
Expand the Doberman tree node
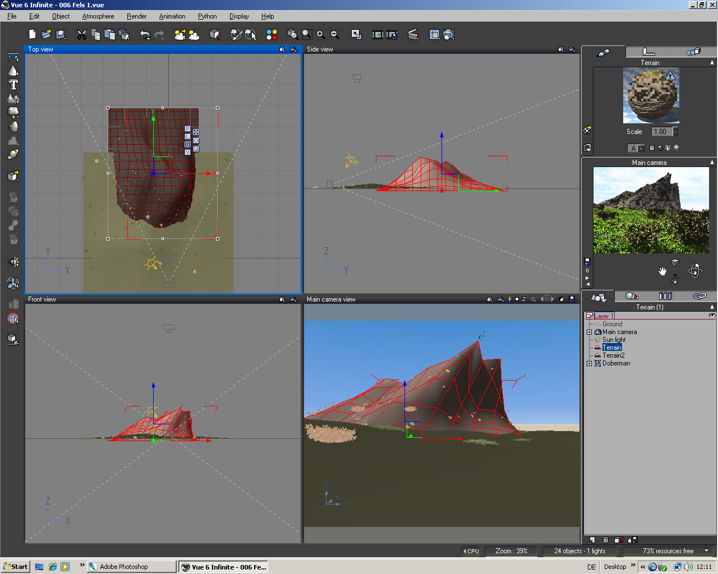pyautogui.click(x=590, y=363)
